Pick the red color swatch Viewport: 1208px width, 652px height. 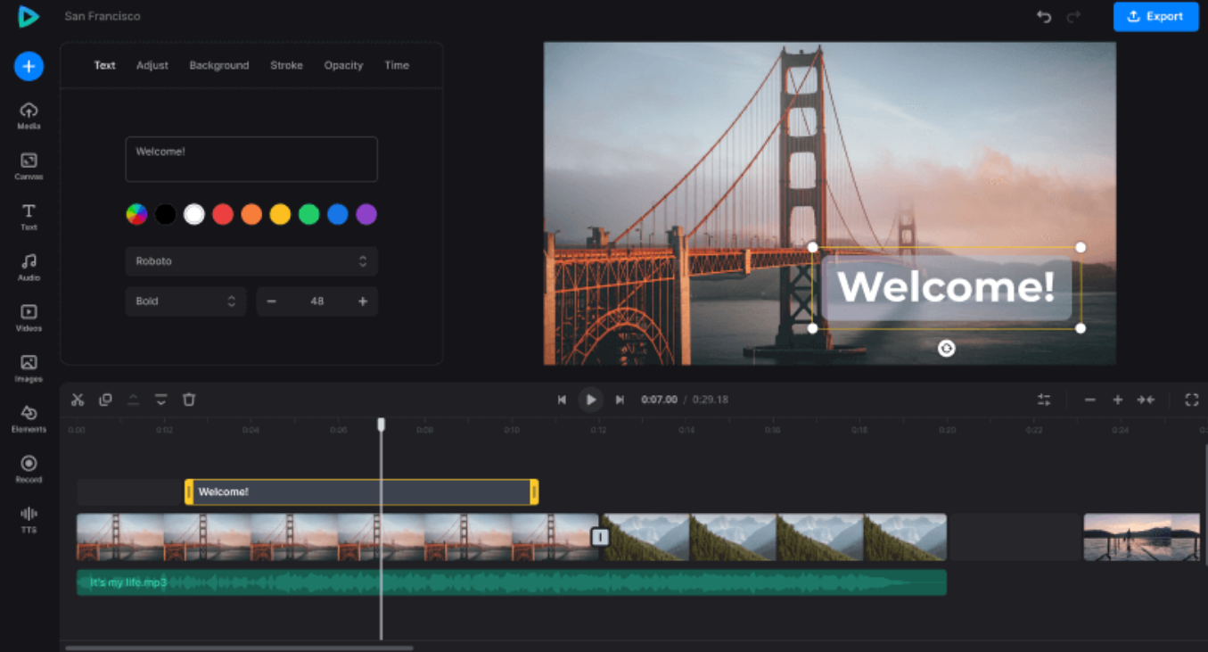(223, 214)
